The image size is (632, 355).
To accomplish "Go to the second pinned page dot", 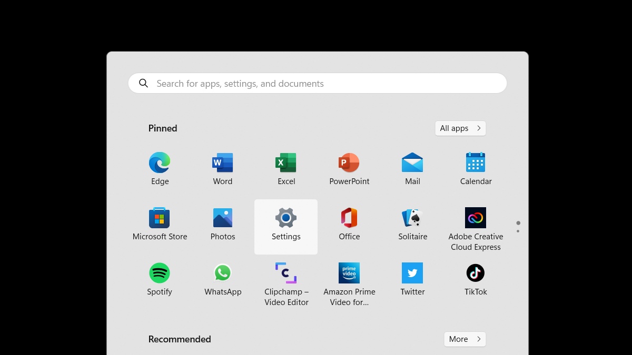I will [518, 231].
